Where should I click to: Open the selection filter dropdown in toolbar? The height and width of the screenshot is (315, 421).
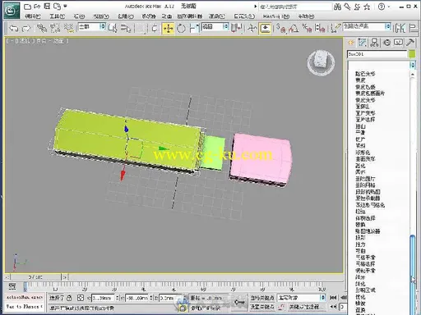click(x=92, y=27)
